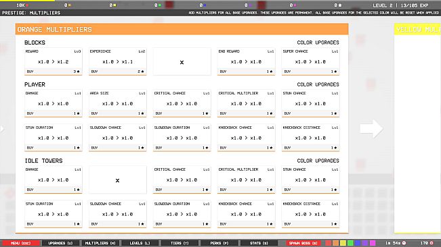The width and height of the screenshot is (441, 247).
Task: Click the timer clock icon in bottom bar
Action: 404,243
